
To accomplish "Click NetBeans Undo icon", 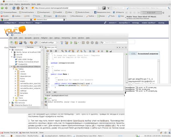I will 31,43.
